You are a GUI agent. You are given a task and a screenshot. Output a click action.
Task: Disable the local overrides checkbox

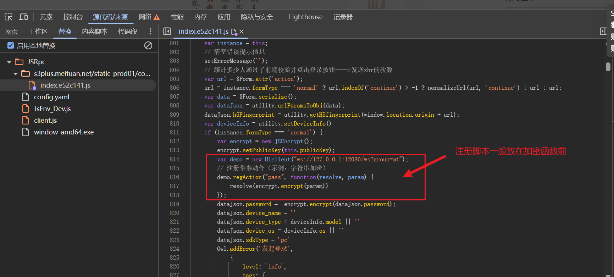click(x=11, y=45)
